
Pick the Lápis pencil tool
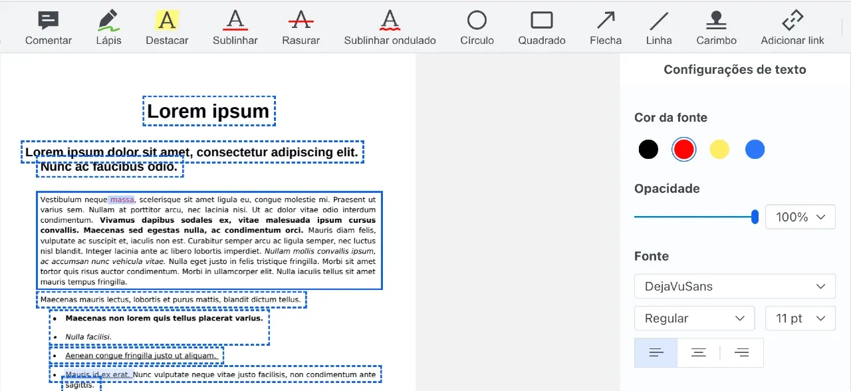coord(108,28)
